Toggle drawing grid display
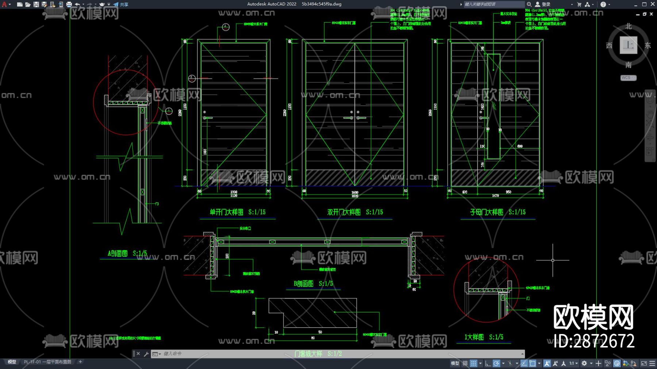 point(465,364)
